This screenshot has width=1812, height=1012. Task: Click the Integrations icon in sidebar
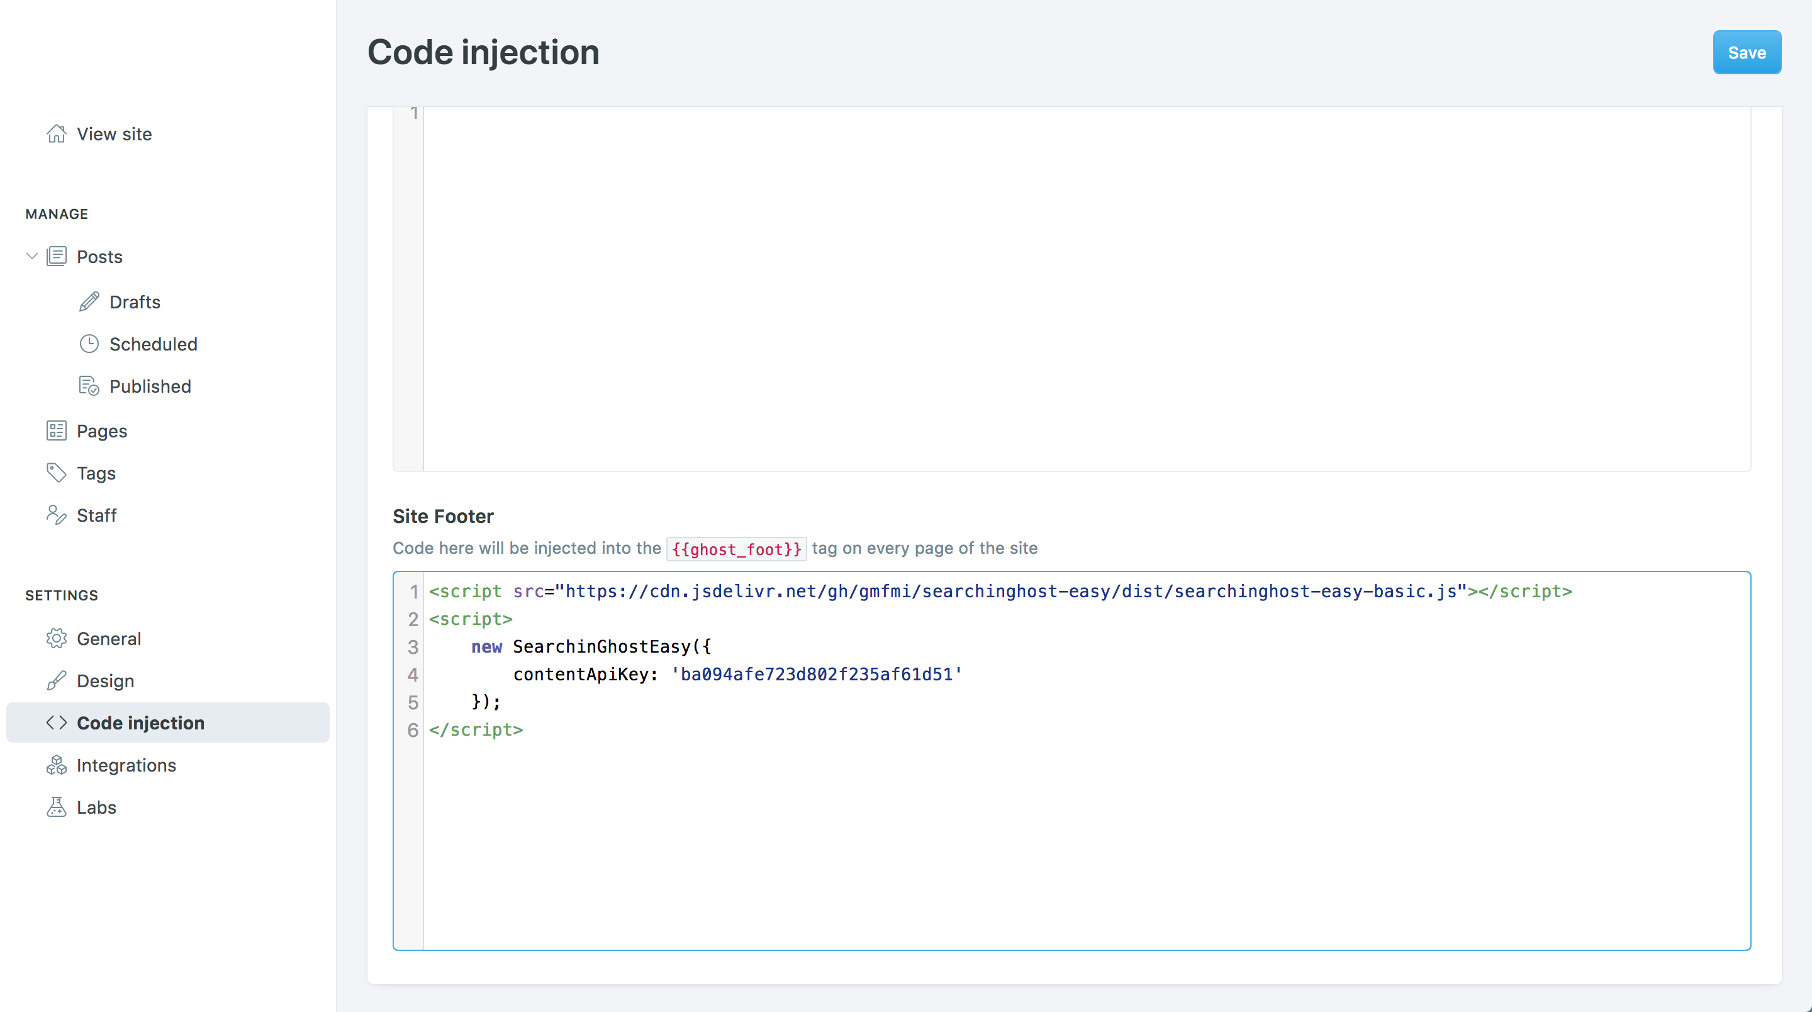tap(56, 764)
